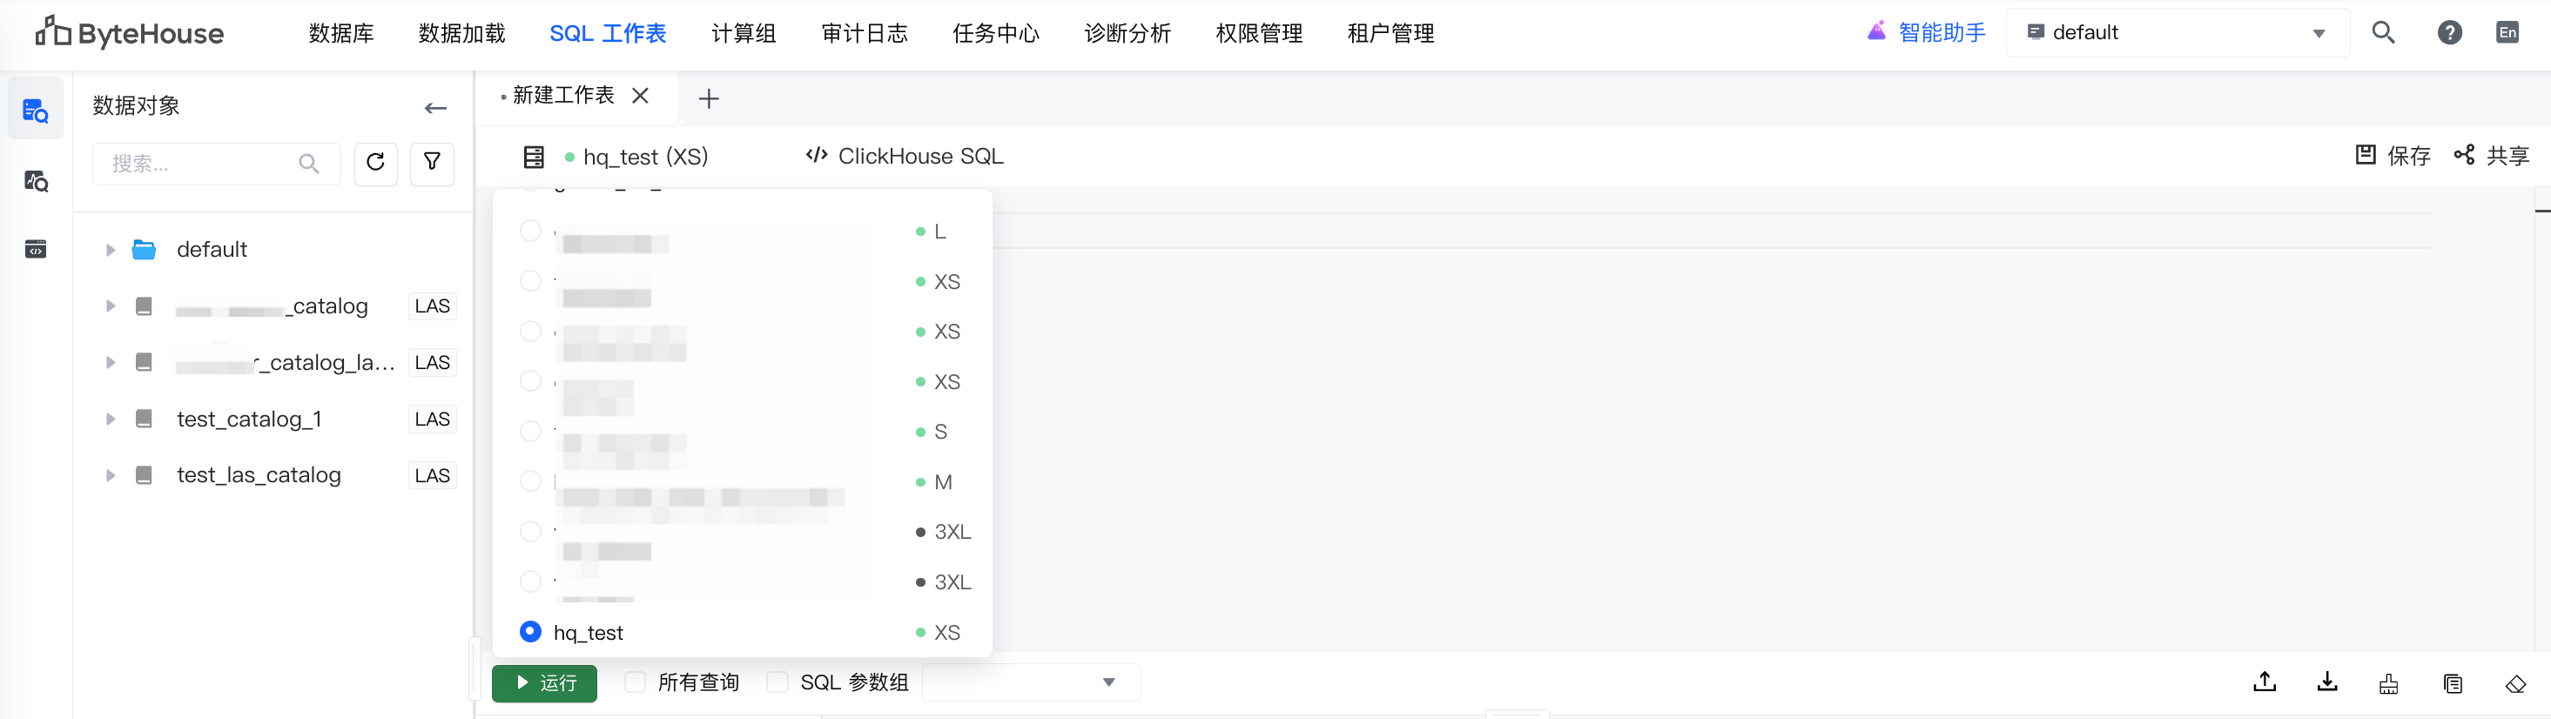This screenshot has width=2551, height=719.
Task: Open the 任务中心 menu
Action: pyautogui.click(x=996, y=34)
